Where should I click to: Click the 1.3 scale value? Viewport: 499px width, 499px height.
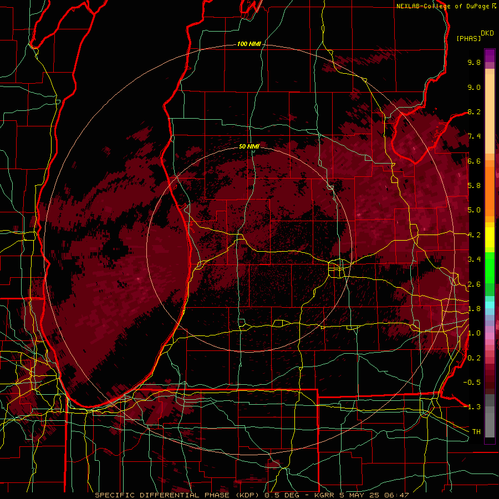tap(474, 407)
